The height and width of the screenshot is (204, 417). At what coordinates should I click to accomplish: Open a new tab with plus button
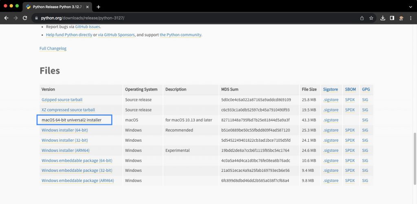pos(99,7)
